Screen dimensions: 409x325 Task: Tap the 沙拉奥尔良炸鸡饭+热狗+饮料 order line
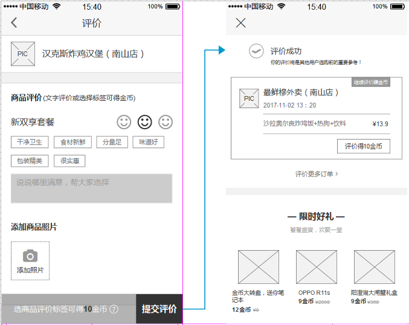pos(304,123)
